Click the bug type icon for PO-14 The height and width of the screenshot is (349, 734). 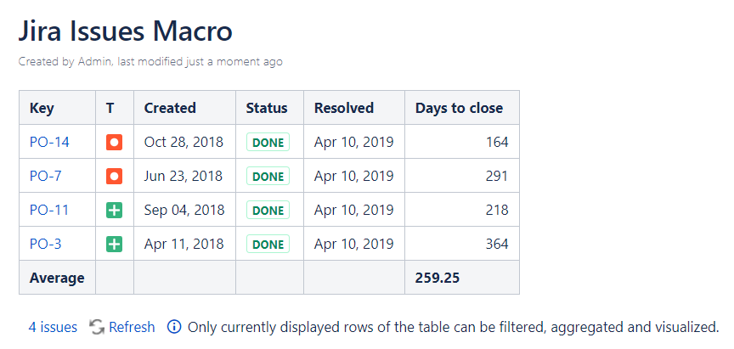tap(114, 142)
